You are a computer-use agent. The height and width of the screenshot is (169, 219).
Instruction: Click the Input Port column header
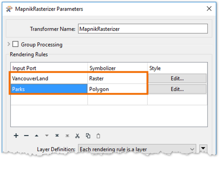point(49,68)
